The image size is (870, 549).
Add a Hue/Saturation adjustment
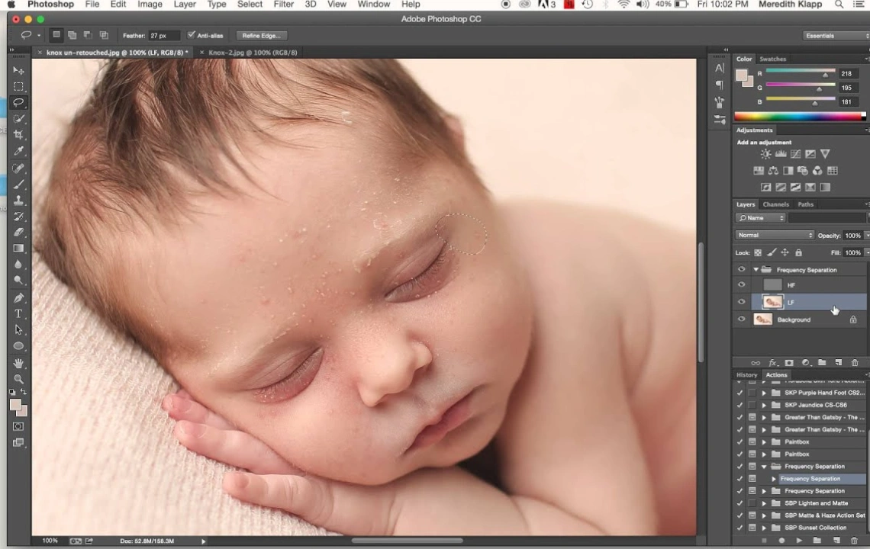[758, 170]
